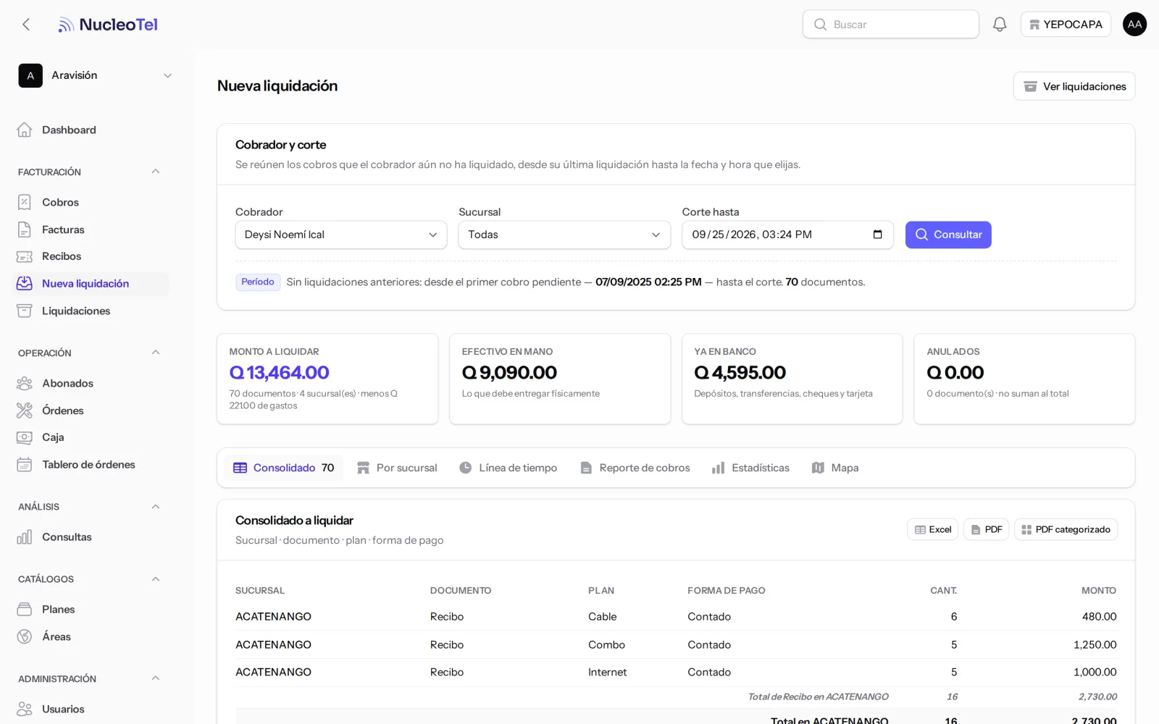Click Ver liquidaciones button
1159x724 pixels.
(1074, 86)
